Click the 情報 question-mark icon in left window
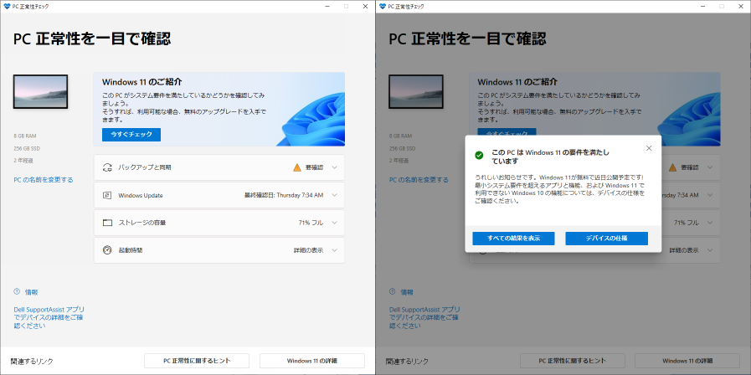Image resolution: width=751 pixels, height=375 pixels. coord(17,291)
